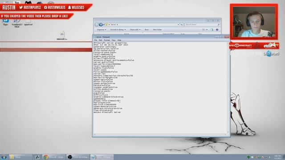The image size is (285, 160).
Task: Open the Share with dropdown in Explorer
Action: pyautogui.click(x=135, y=30)
